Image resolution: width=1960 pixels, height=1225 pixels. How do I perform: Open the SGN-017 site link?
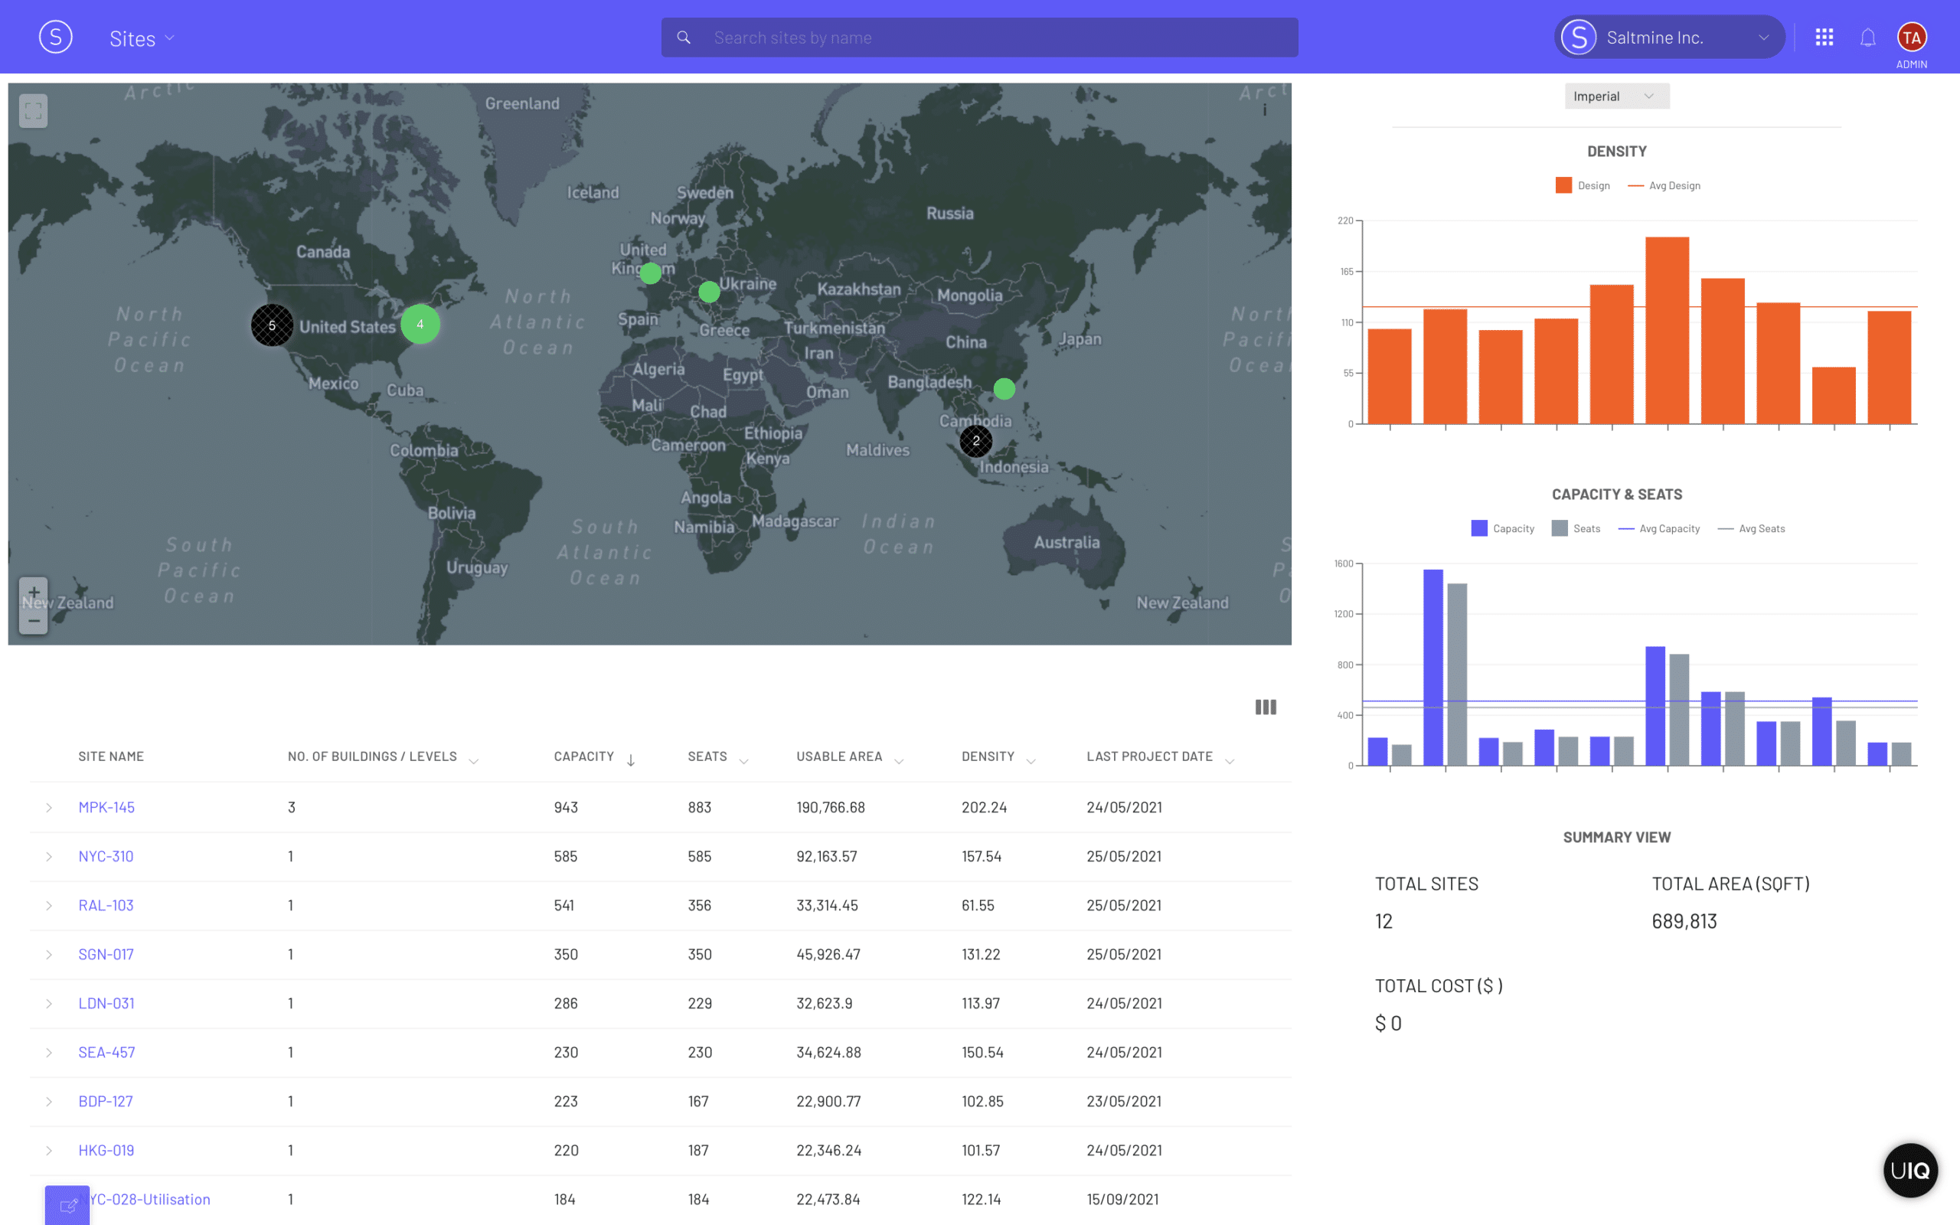click(x=106, y=955)
